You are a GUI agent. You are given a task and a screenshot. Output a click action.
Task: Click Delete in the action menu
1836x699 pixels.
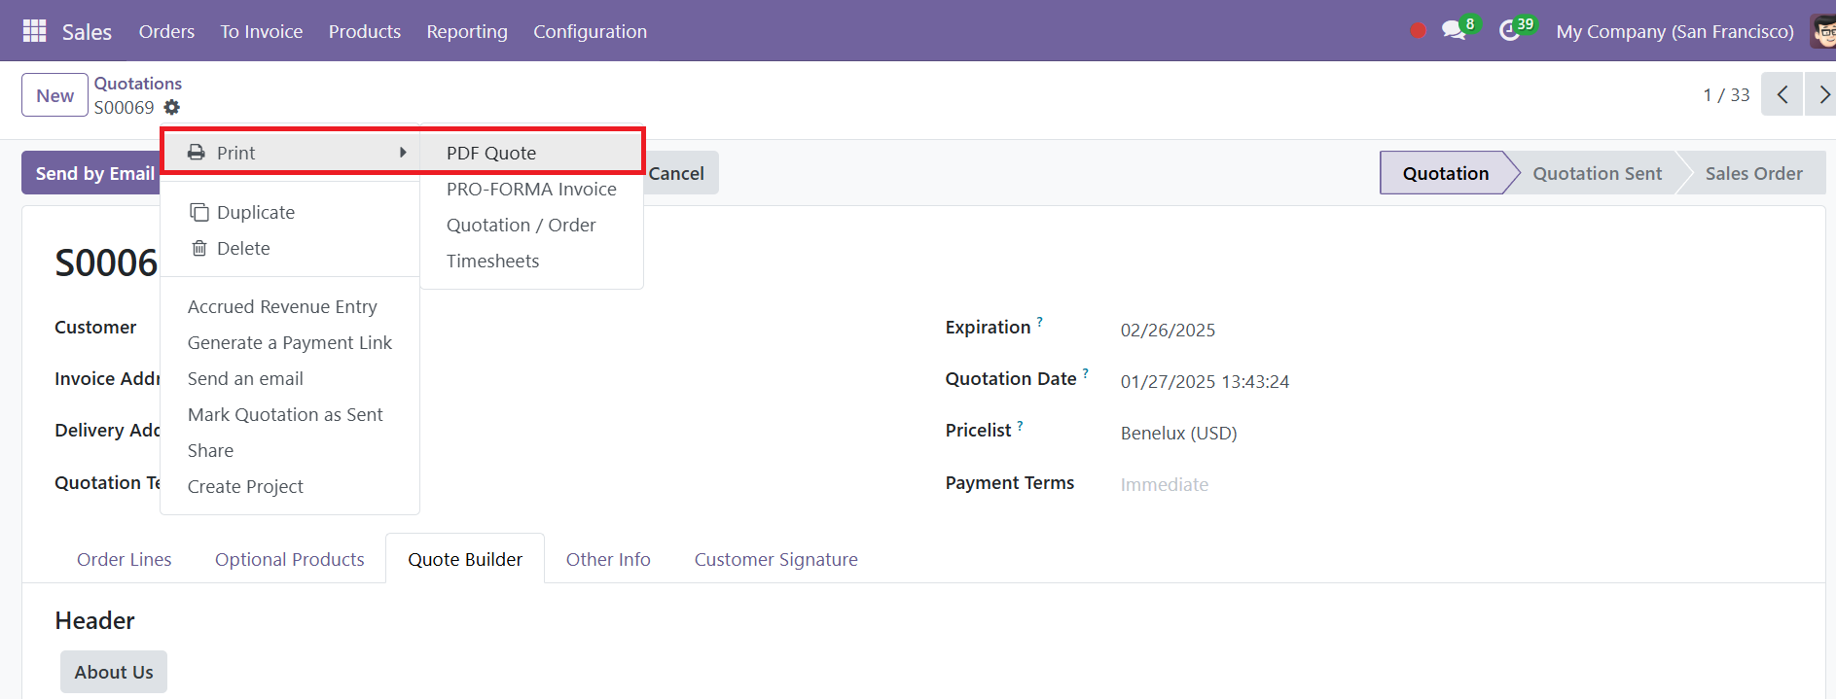point(290,248)
